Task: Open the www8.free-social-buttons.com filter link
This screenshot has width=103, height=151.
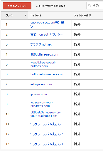Action: pyautogui.click(x=43, y=64)
